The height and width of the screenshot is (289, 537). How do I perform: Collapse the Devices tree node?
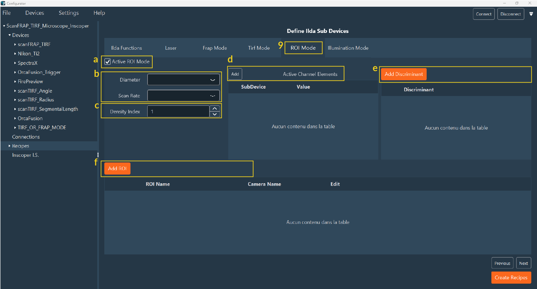pyautogui.click(x=9, y=35)
